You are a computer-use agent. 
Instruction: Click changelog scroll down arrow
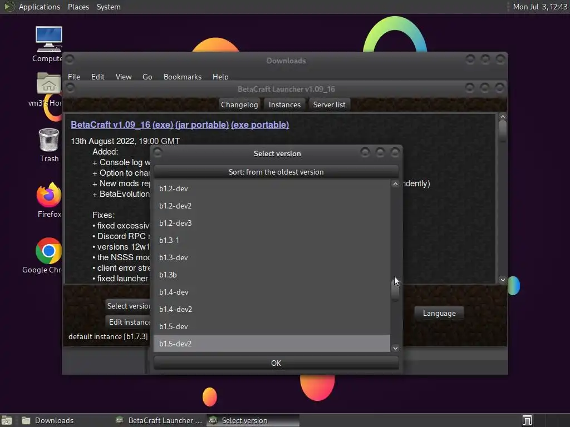point(503,280)
